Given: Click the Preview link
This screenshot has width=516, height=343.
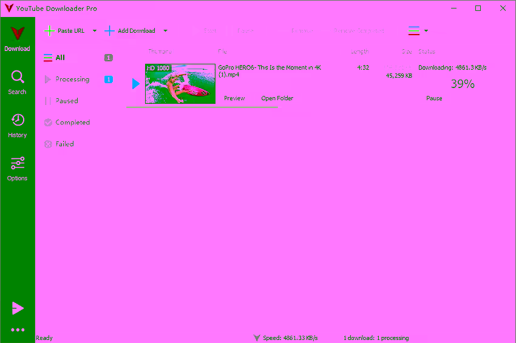Looking at the screenshot, I should [x=234, y=98].
